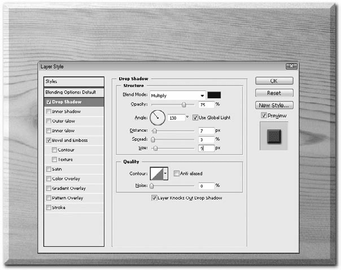Open the shadow color swatch

(x=214, y=95)
